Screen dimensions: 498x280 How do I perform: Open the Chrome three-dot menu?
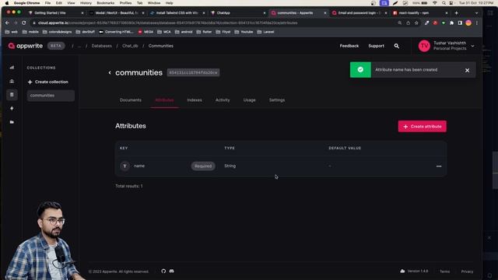477,23
